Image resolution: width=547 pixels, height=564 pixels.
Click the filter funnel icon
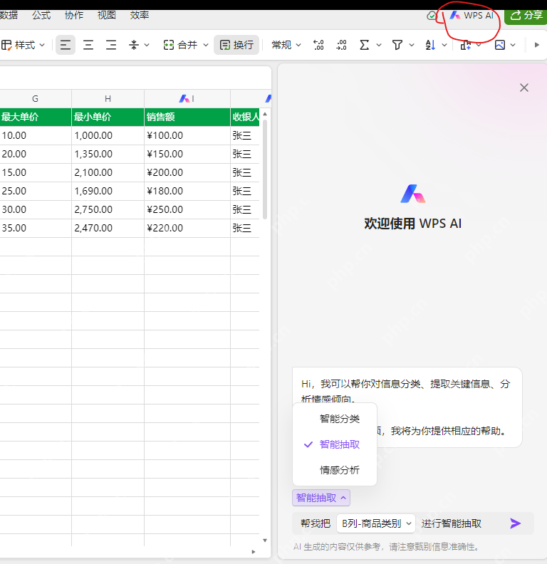pos(397,45)
